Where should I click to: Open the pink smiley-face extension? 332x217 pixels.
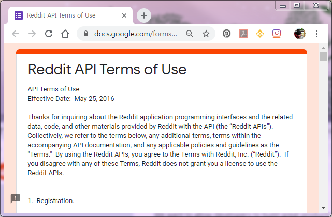click(x=277, y=34)
